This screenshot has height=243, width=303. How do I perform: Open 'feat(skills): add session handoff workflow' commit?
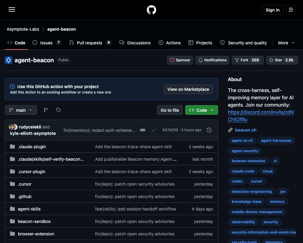pos(135,209)
